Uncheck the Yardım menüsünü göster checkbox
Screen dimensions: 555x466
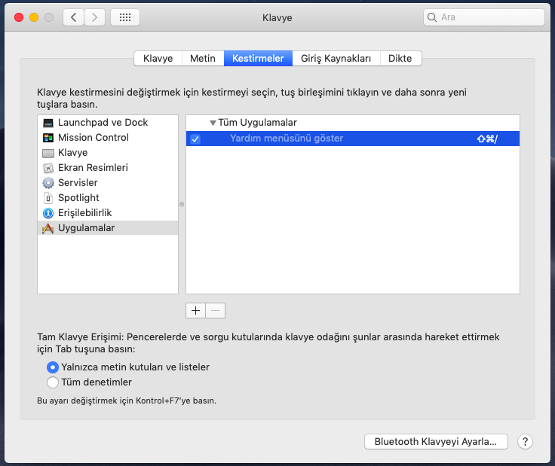point(195,139)
